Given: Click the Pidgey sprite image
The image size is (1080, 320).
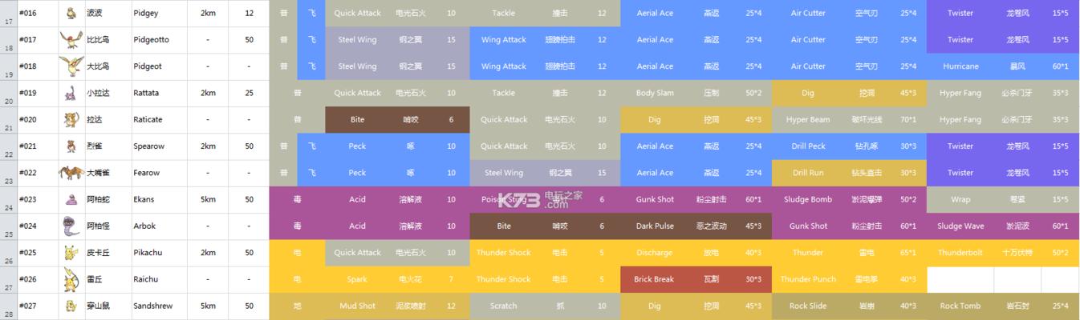Looking at the screenshot, I should pyautogui.click(x=71, y=13).
